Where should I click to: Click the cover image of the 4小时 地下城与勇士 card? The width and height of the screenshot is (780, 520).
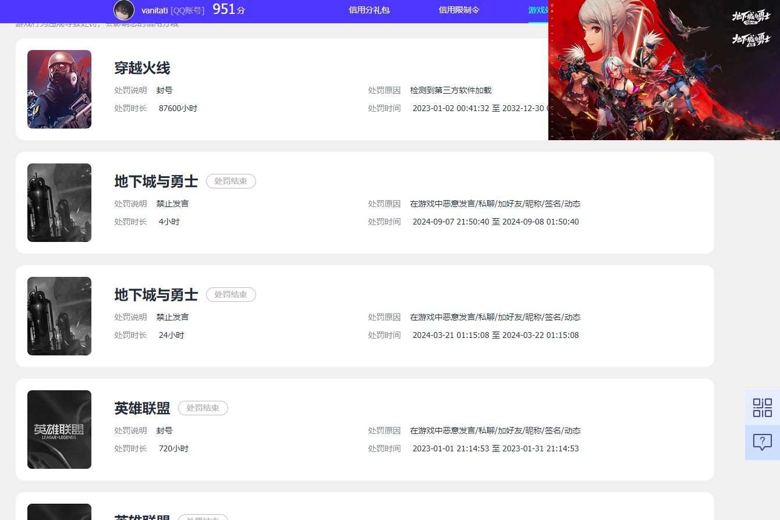click(59, 202)
